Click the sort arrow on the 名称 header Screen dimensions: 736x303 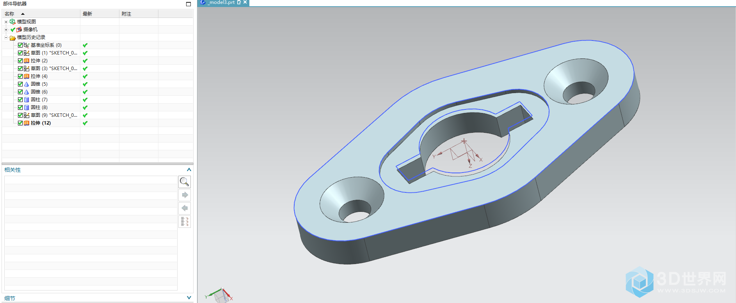pyautogui.click(x=23, y=14)
